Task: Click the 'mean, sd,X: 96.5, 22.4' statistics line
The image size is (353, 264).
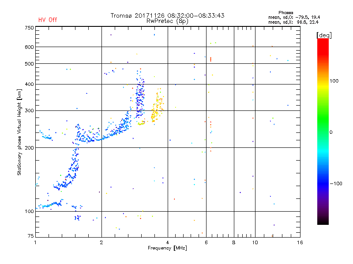Action: (x=293, y=22)
